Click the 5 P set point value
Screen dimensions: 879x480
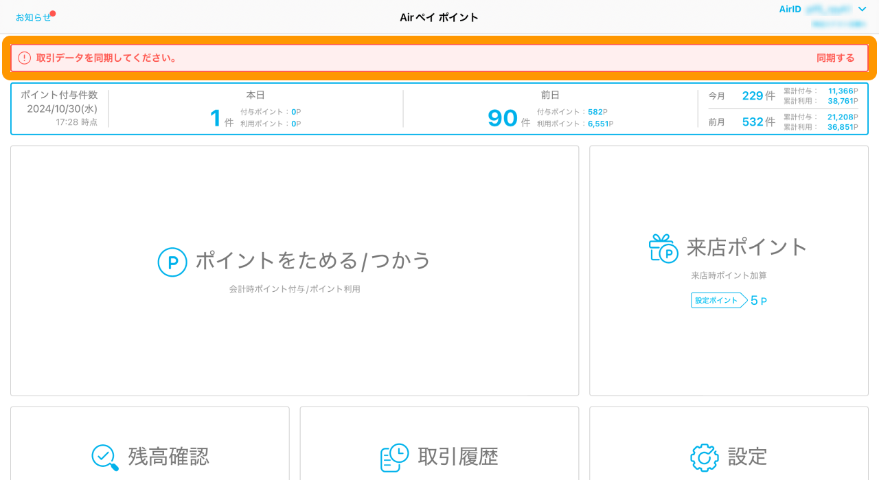(759, 301)
